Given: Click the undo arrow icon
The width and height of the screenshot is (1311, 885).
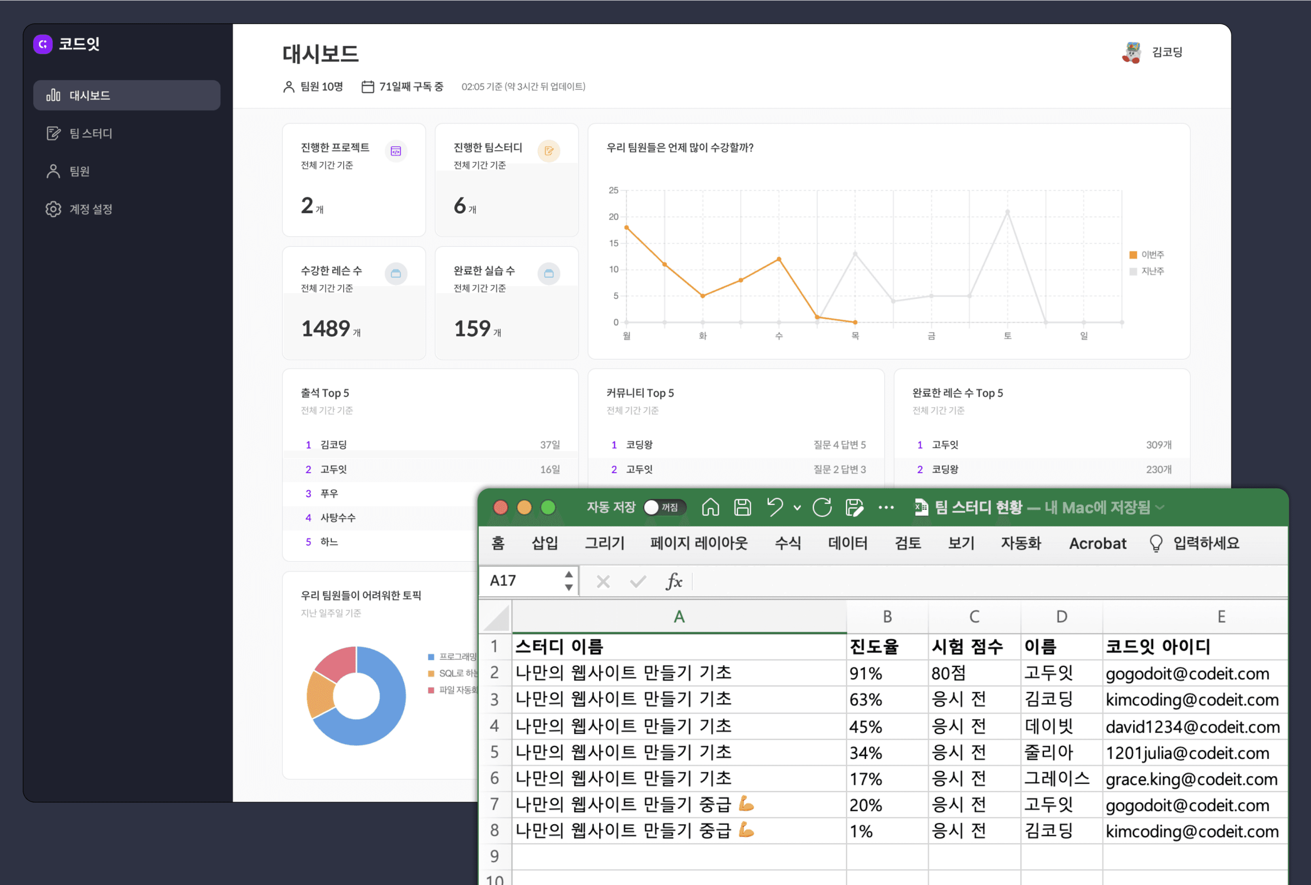Looking at the screenshot, I should 775,507.
